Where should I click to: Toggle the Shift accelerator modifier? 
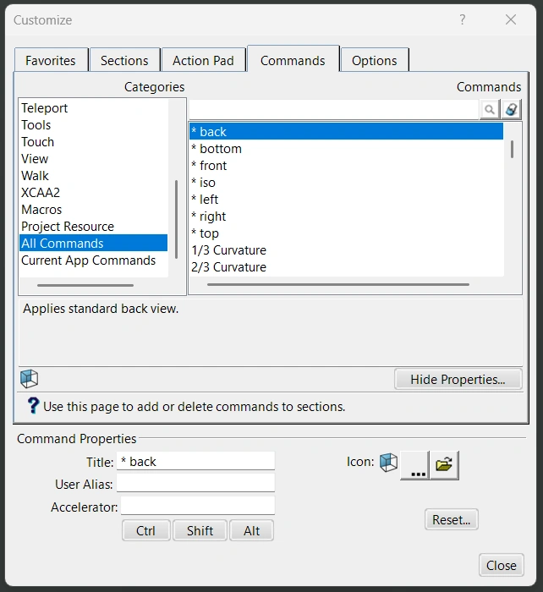coord(200,531)
